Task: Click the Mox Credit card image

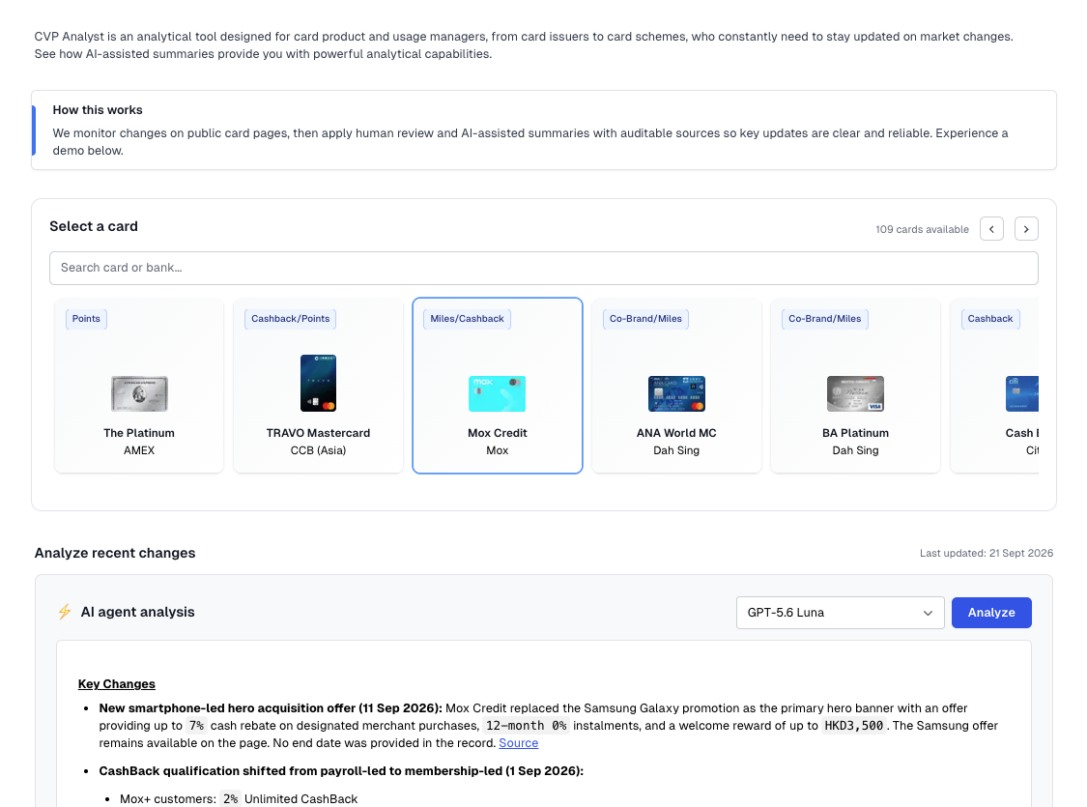Action: pos(497,393)
